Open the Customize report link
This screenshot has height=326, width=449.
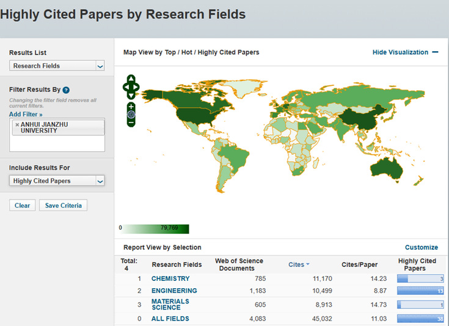tap(421, 247)
